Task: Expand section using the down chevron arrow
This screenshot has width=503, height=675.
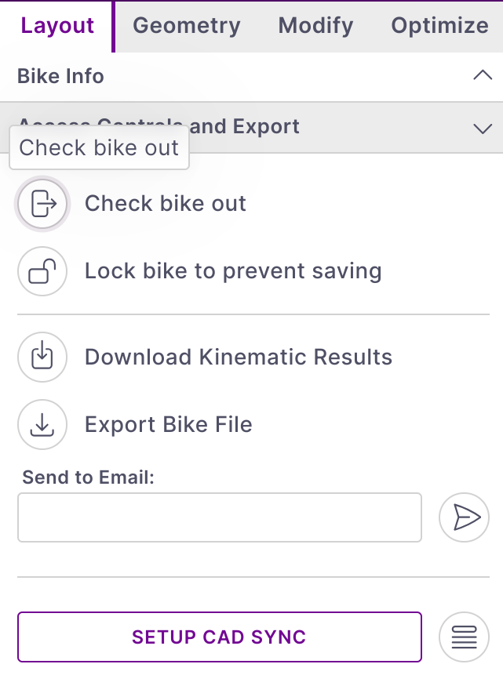Action: click(483, 128)
